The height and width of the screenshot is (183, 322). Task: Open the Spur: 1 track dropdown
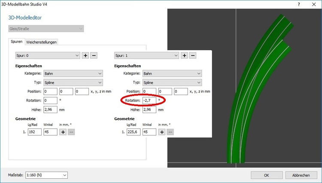point(147,56)
